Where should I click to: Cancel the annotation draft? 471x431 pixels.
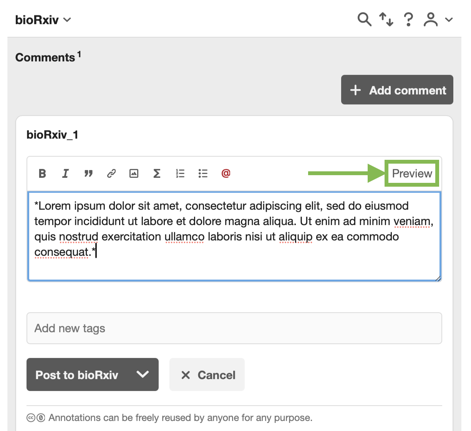(x=207, y=375)
